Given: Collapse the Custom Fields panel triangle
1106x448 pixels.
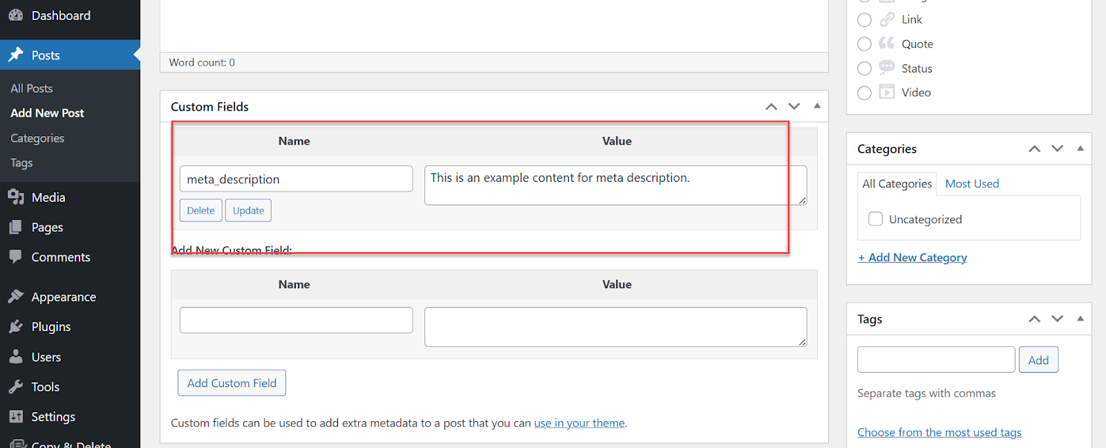Looking at the screenshot, I should click(817, 106).
